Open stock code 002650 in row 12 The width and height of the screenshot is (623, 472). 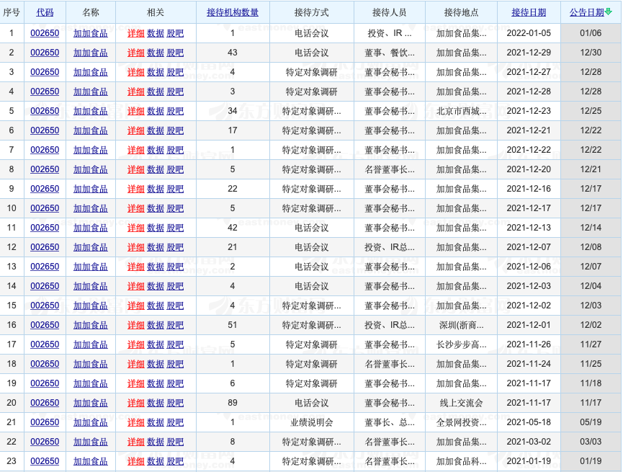pos(45,247)
